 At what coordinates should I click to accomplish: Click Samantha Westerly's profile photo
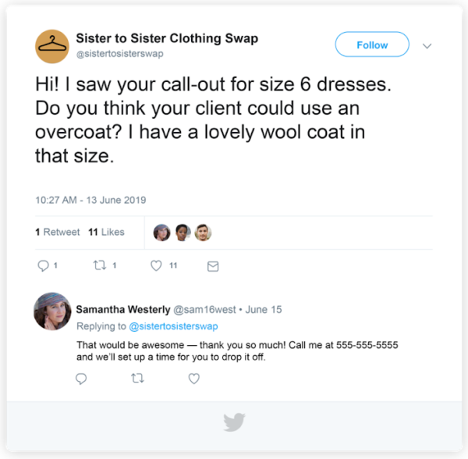[52, 311]
